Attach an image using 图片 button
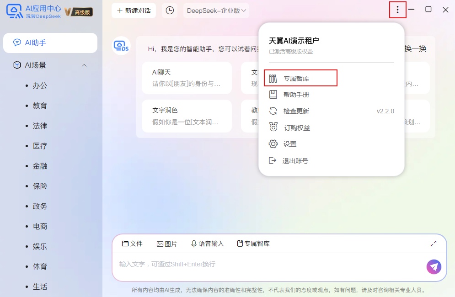This screenshot has width=455, height=297. click(x=167, y=244)
